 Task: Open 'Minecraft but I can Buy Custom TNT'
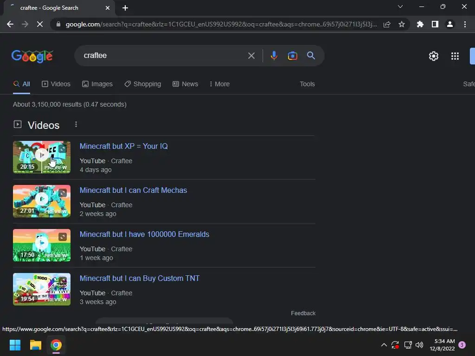tap(140, 279)
